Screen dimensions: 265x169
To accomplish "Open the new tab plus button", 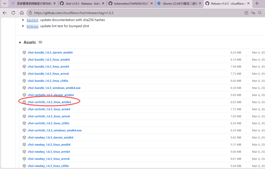I will tap(257, 3).
